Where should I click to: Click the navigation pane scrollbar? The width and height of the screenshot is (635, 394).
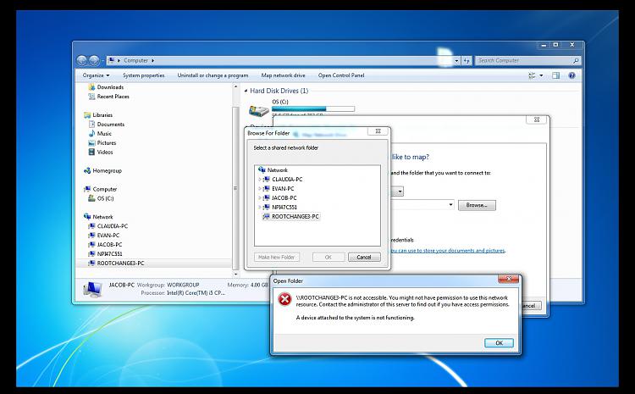point(235,187)
